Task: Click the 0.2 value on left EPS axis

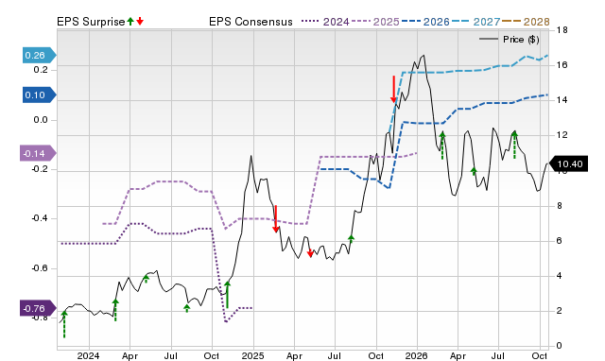Action: click(x=41, y=70)
